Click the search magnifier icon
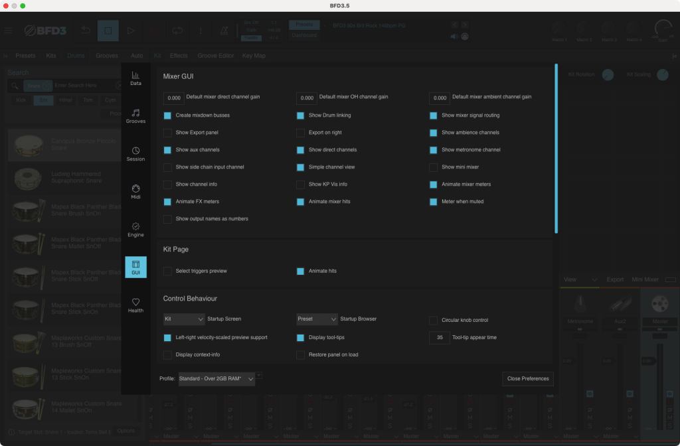Image resolution: width=680 pixels, height=446 pixels. [15, 86]
